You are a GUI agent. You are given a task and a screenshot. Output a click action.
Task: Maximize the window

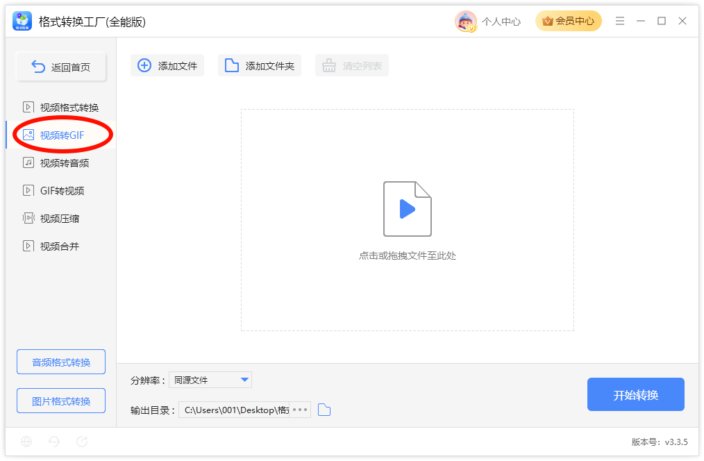click(662, 21)
